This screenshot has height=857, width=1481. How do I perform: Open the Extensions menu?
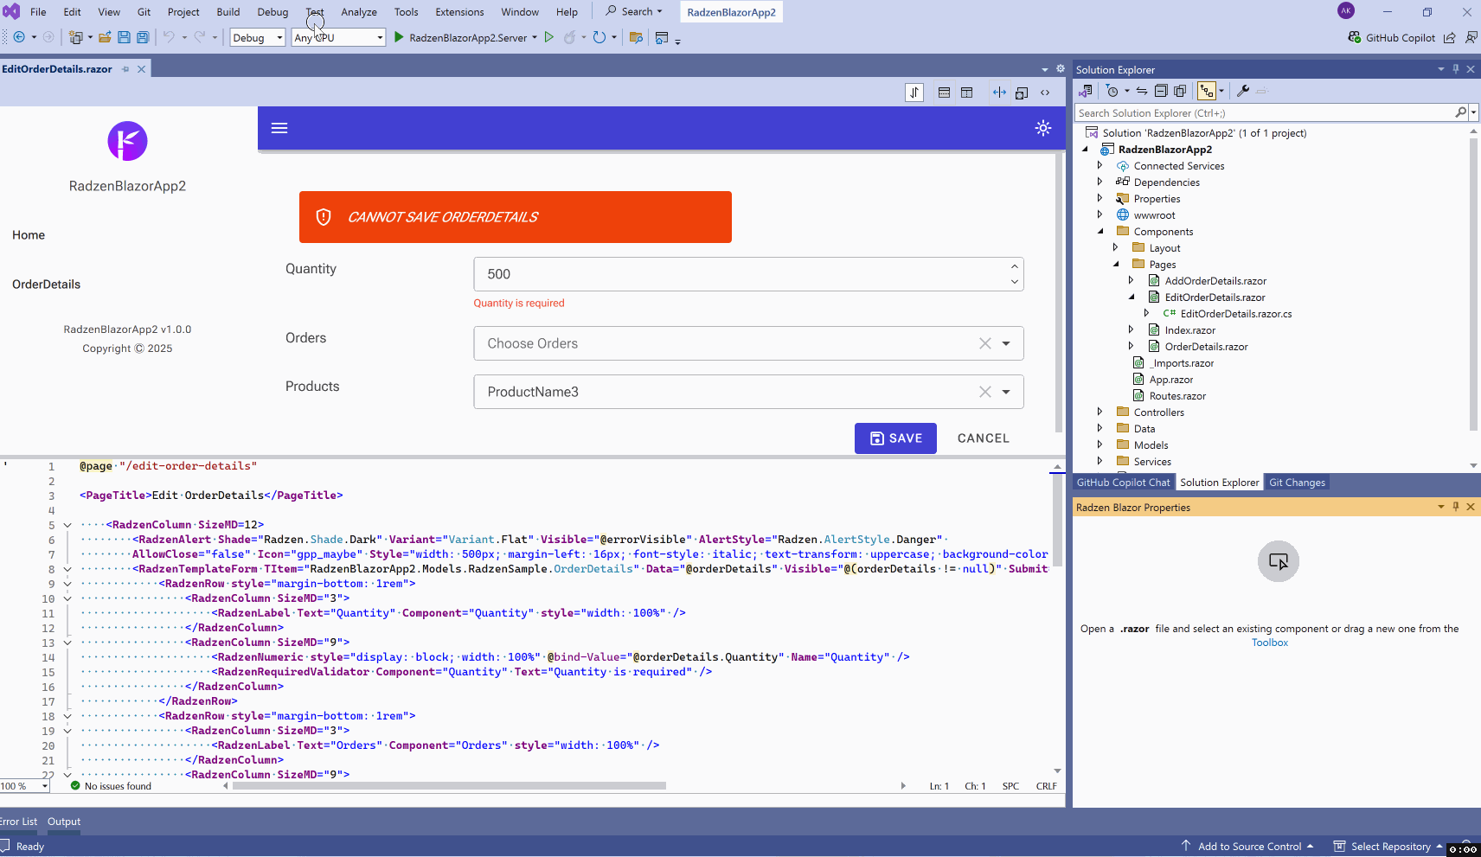click(x=459, y=12)
